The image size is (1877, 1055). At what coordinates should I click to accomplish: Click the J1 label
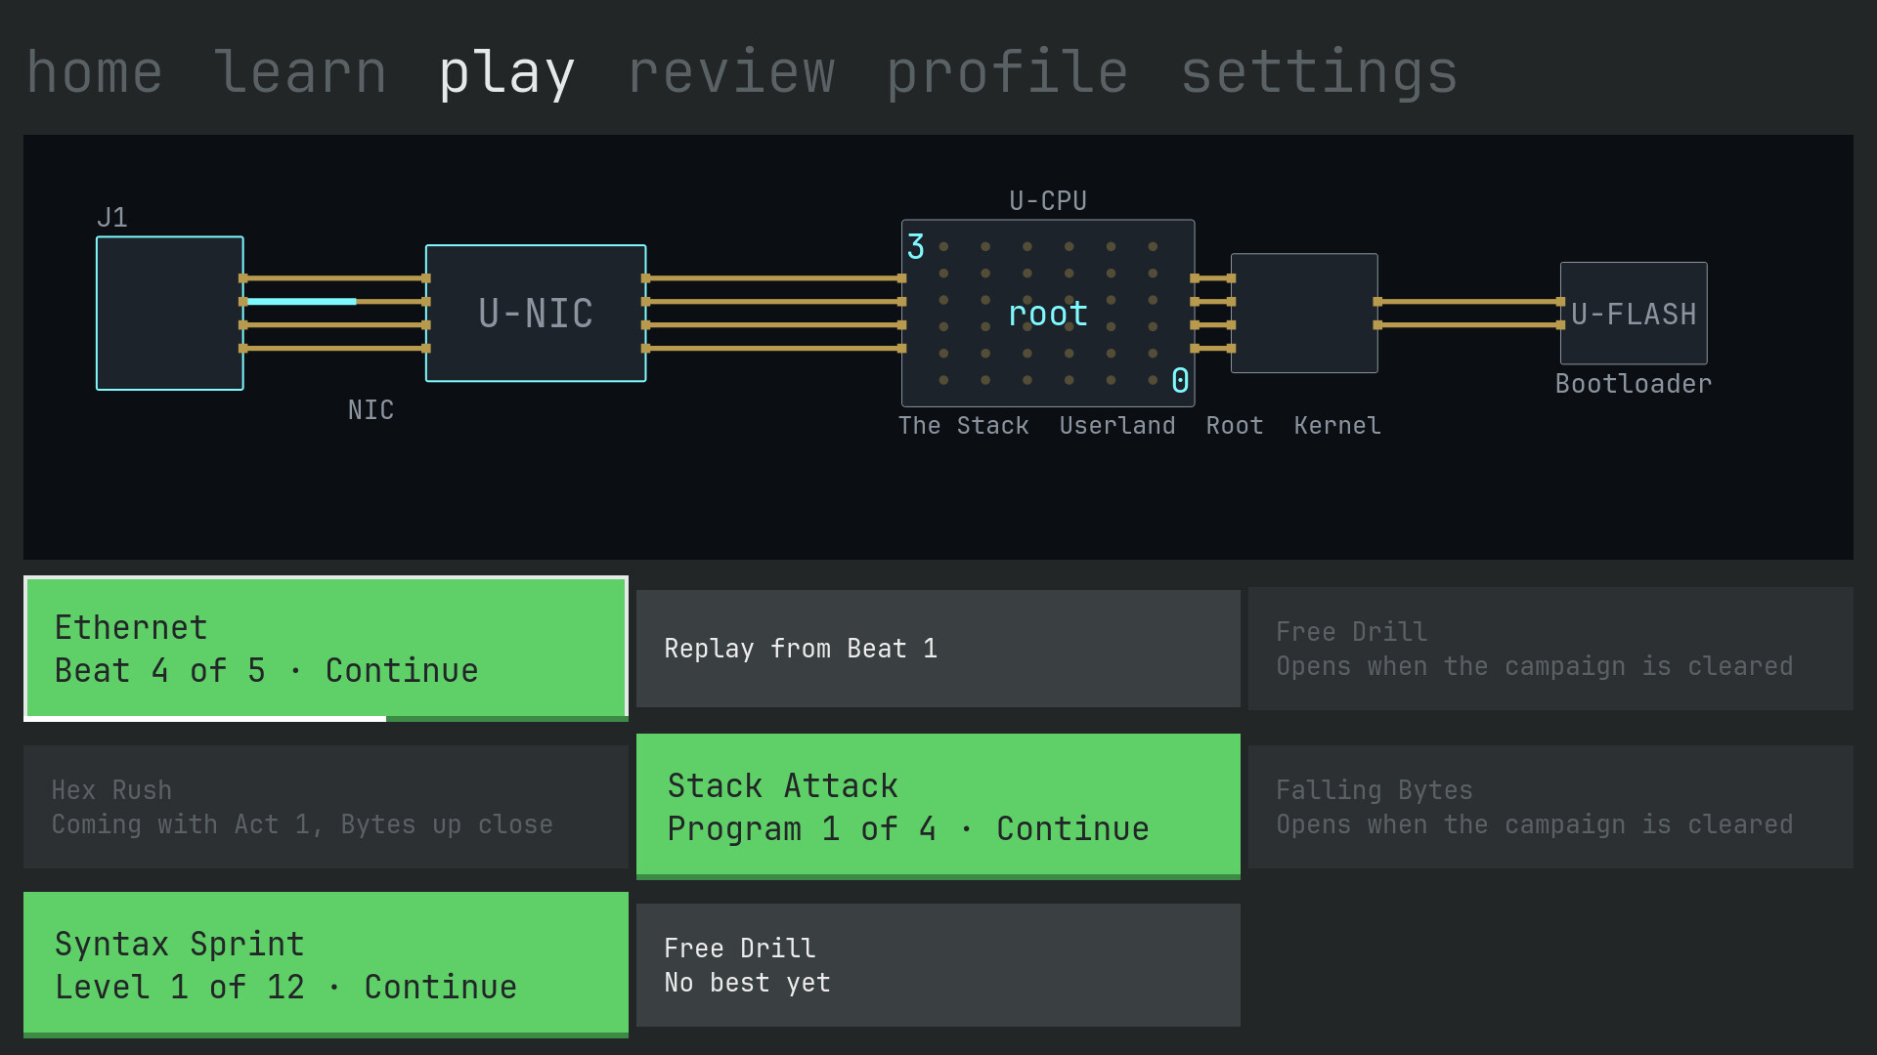(112, 218)
